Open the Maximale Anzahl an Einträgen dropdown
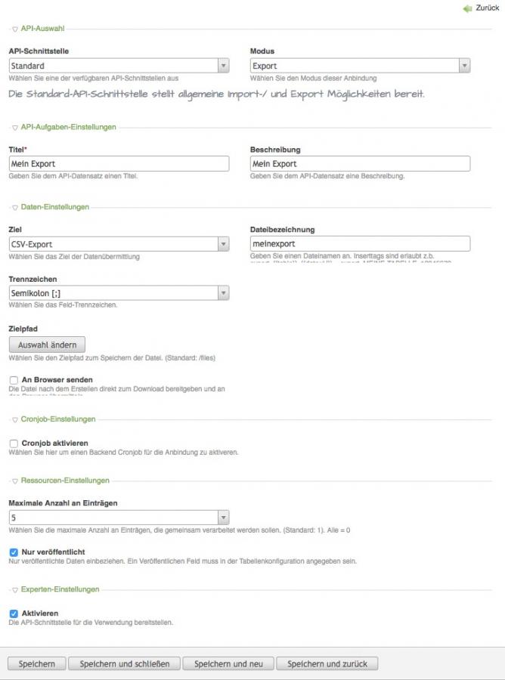Screen dimensions: 505x680 click(119, 518)
